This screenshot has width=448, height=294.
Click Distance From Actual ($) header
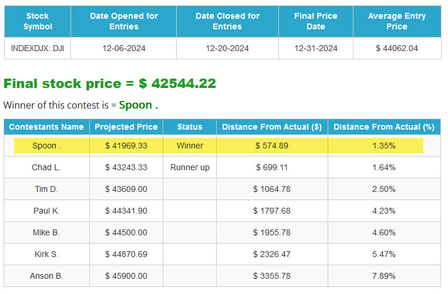click(x=272, y=127)
